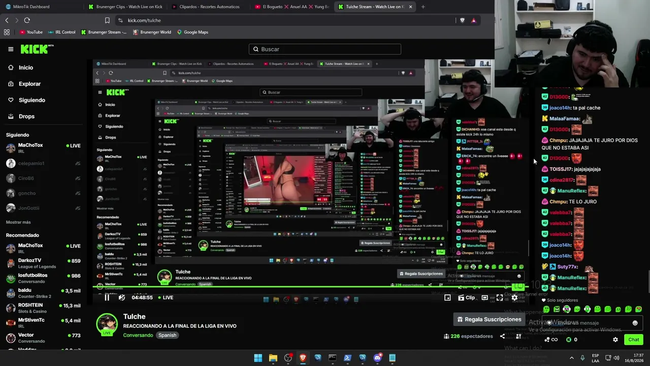Open the Windows Start menu

click(258, 358)
